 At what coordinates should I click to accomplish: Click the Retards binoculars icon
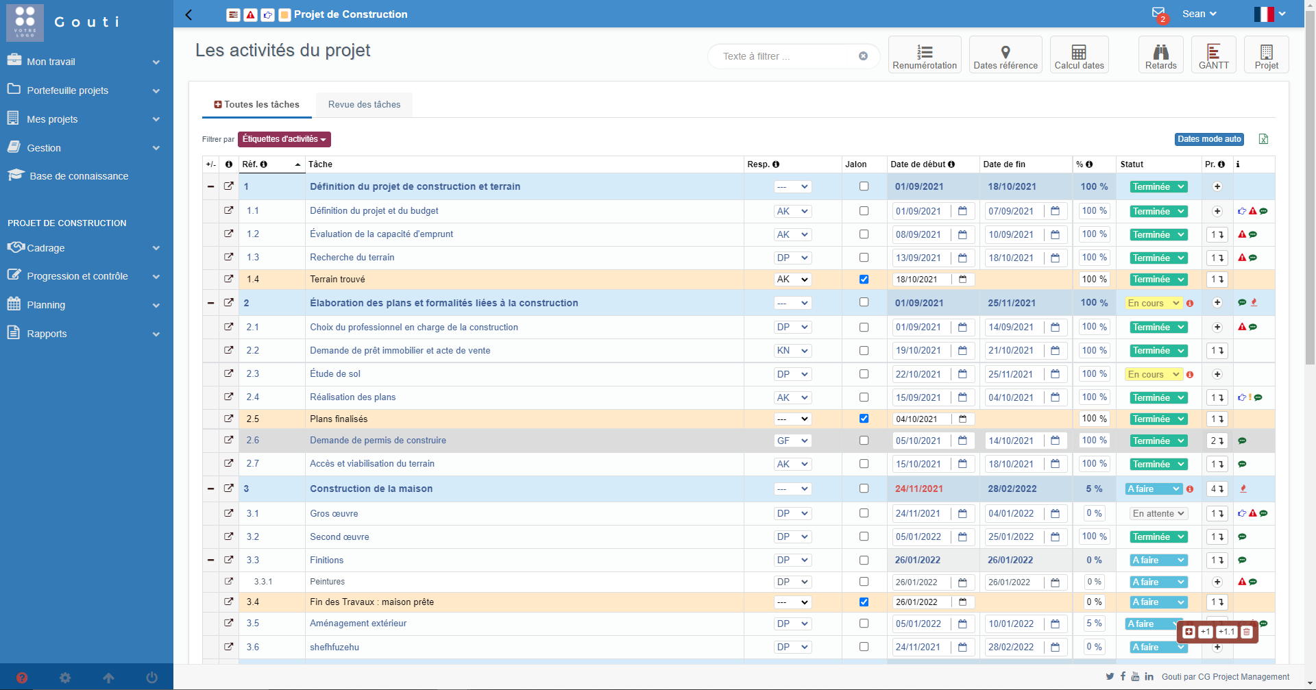coord(1160,52)
